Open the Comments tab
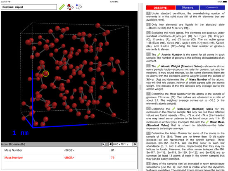Viewport: 228px width, 171px height. pos(212,7)
